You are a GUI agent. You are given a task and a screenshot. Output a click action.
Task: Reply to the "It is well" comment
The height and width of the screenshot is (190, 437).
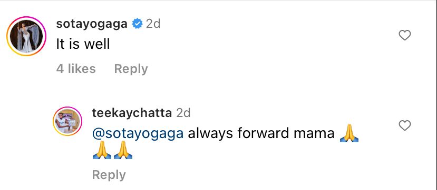click(x=131, y=69)
